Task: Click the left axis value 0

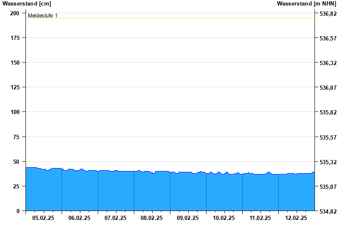Action: pos(18,211)
